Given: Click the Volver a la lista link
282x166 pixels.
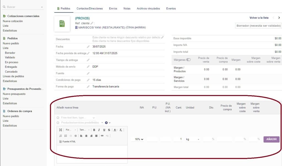Looking at the screenshot, I should pos(259,18).
